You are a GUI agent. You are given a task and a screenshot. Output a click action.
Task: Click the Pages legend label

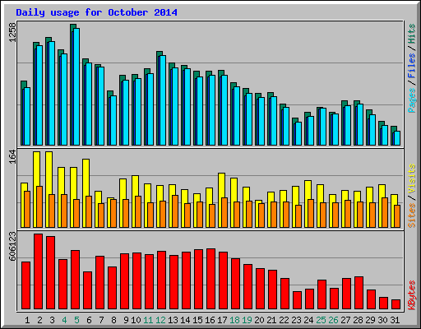coord(412,100)
